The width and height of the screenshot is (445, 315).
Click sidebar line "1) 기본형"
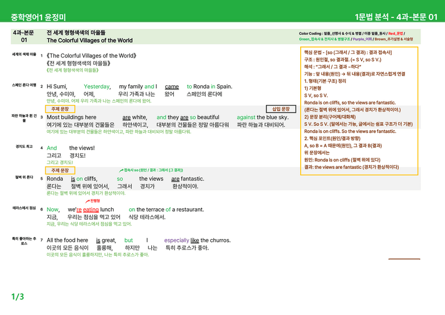tap(313, 88)
